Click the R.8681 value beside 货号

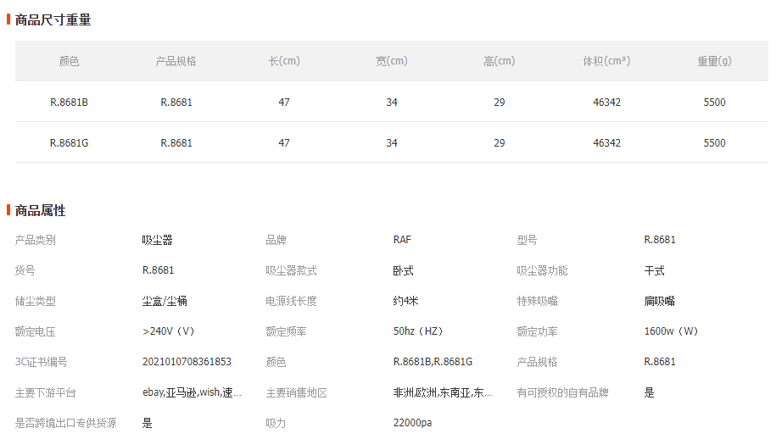(x=158, y=270)
